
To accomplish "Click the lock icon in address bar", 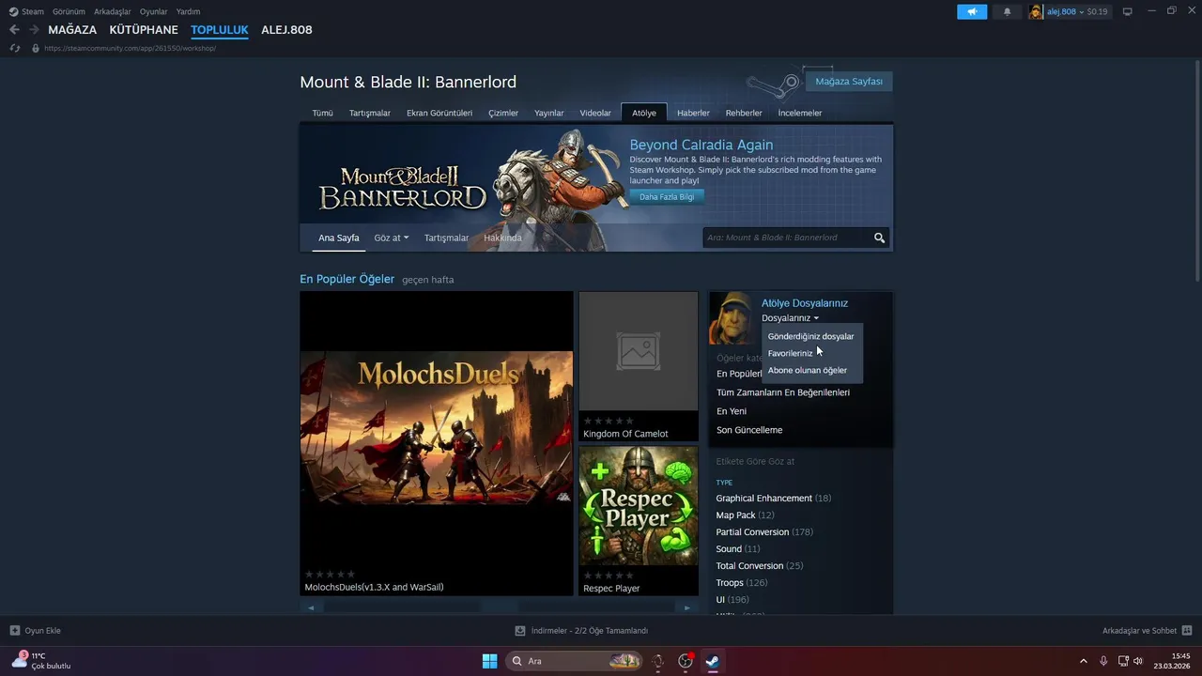I will pyautogui.click(x=36, y=48).
